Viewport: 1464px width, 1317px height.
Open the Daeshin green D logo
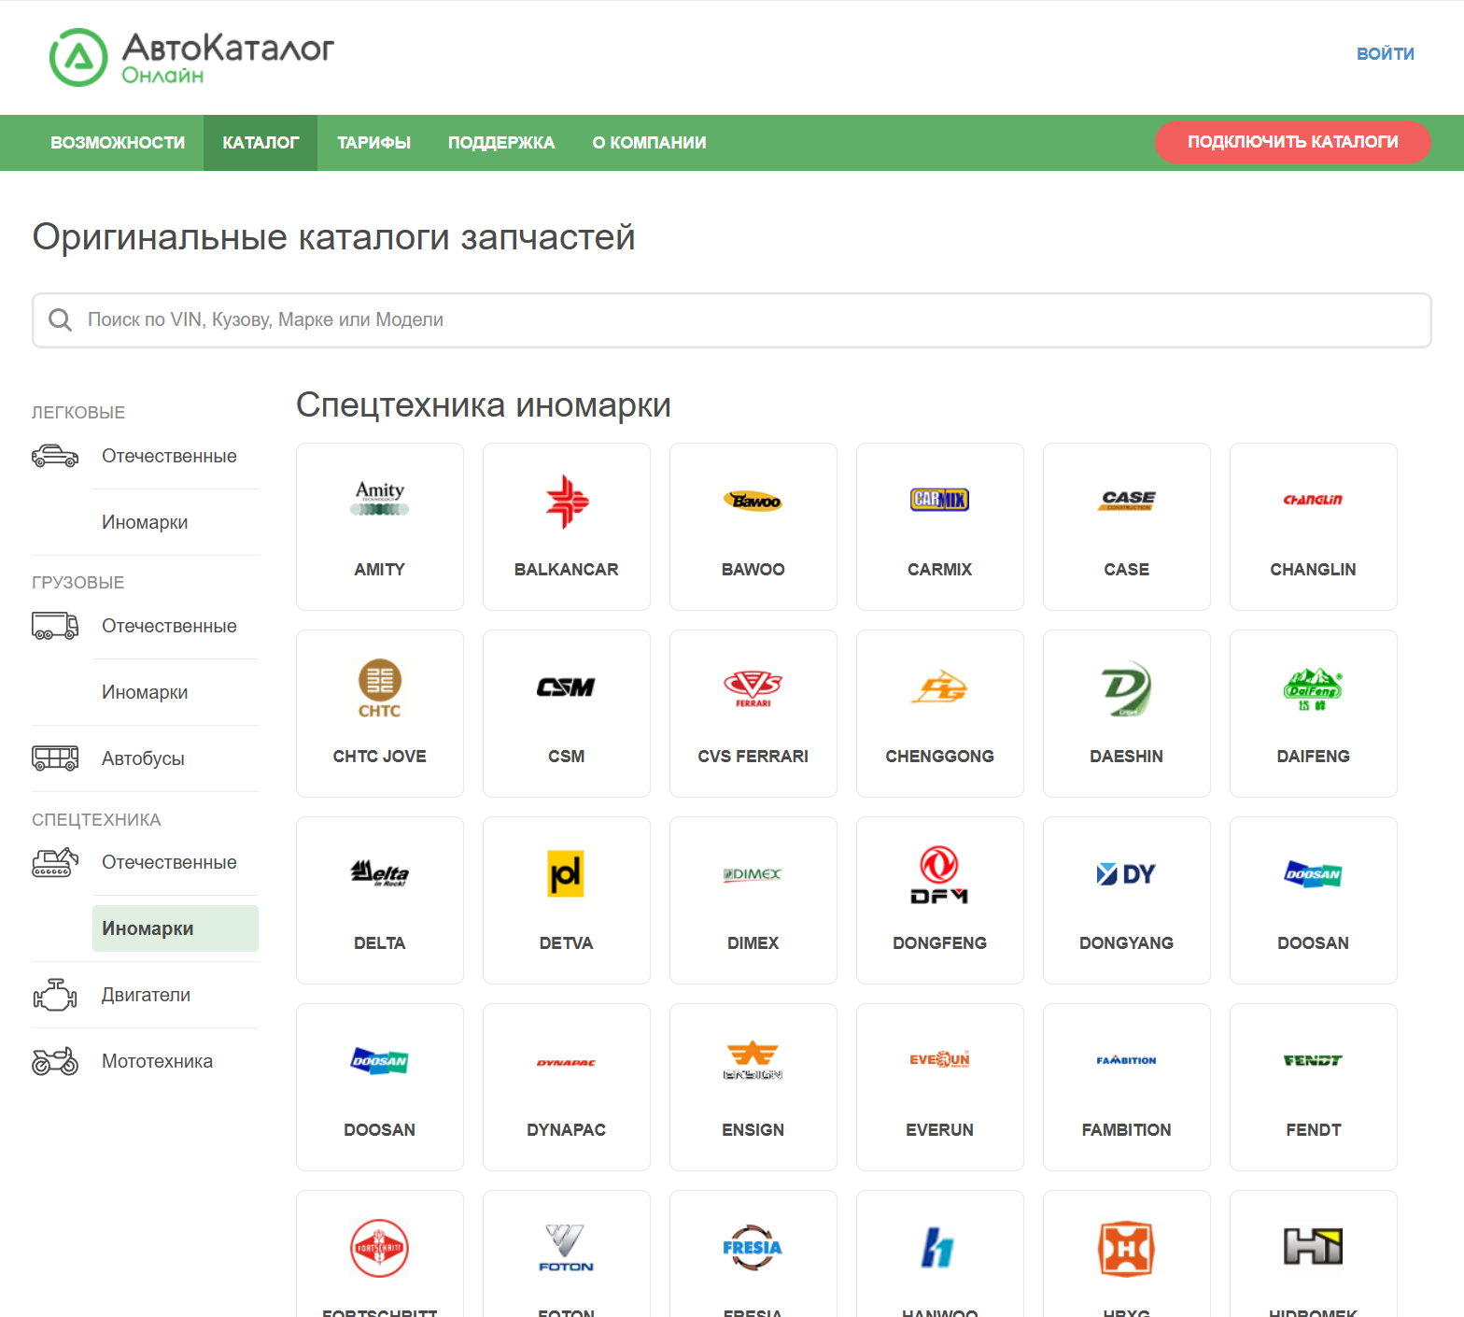click(x=1127, y=688)
